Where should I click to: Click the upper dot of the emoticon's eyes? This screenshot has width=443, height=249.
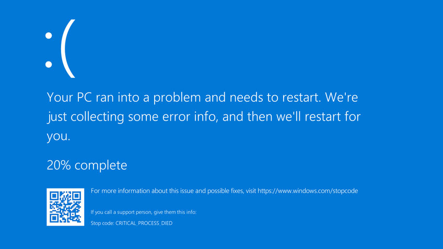(x=49, y=35)
